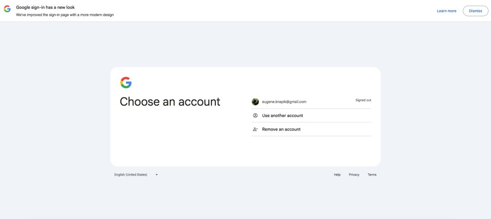The height and width of the screenshot is (219, 491).
Task: Click the eugene.knapik profile avatar
Action: 255,101
